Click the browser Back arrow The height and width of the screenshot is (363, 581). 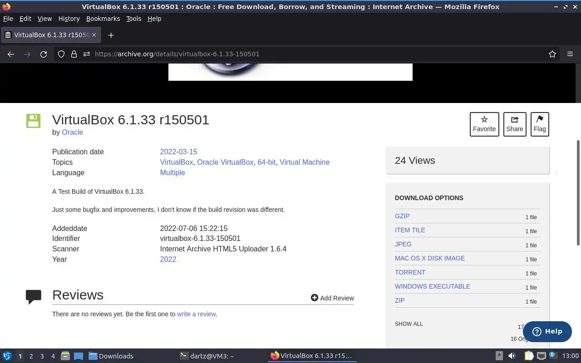(x=11, y=54)
